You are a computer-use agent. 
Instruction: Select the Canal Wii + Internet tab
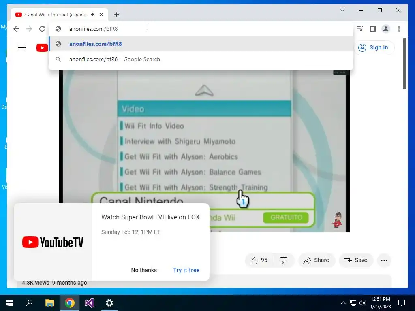coord(59,15)
